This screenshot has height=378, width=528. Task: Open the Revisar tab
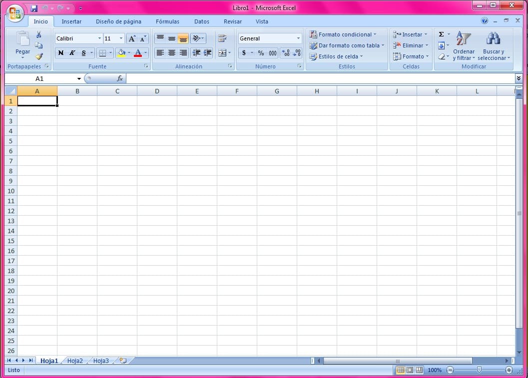coord(233,21)
